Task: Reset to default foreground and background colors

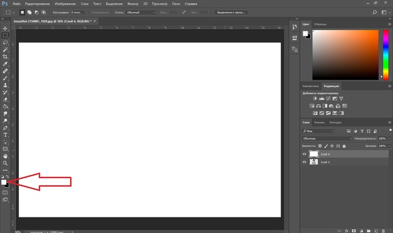Action: 2,177
